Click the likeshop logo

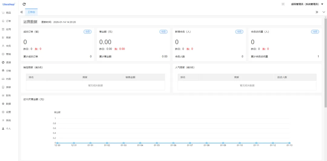(9, 4)
